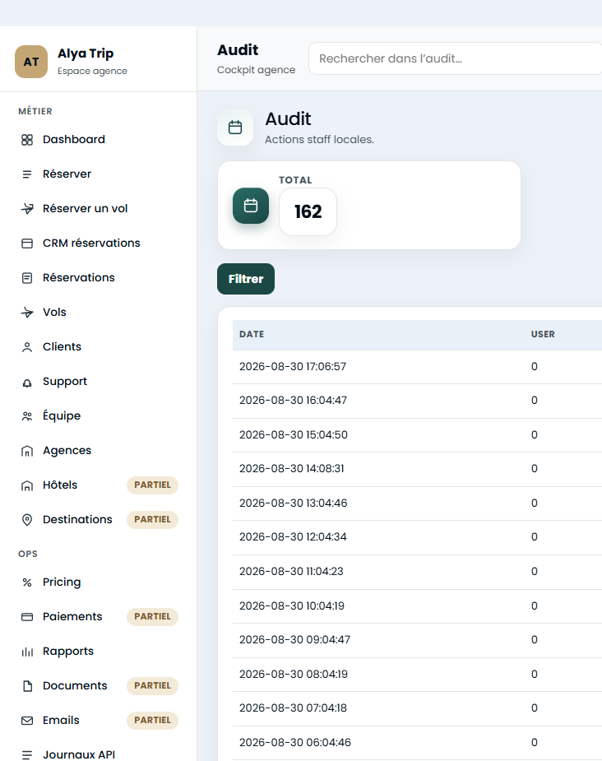Click row dated 2026-08-30 17:06:57

point(417,366)
